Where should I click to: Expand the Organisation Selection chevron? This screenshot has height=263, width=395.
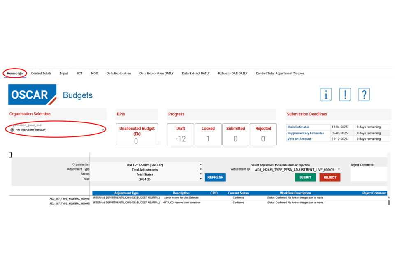click(x=103, y=130)
